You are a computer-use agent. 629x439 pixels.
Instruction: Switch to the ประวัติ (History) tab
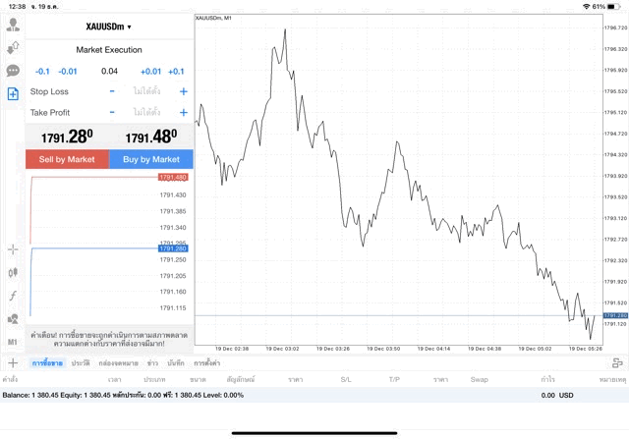(81, 363)
